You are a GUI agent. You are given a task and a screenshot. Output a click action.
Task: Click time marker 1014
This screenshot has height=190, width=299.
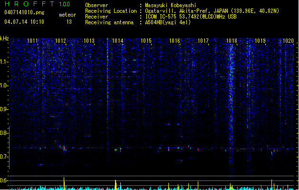point(118,41)
